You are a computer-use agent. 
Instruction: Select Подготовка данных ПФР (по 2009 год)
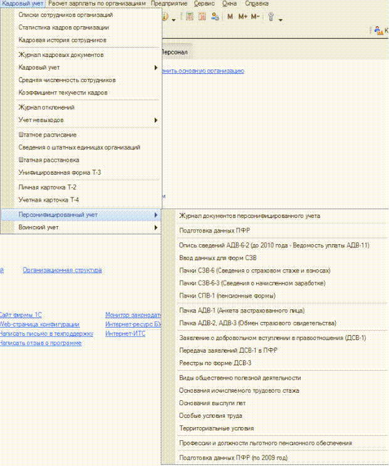click(x=275, y=458)
